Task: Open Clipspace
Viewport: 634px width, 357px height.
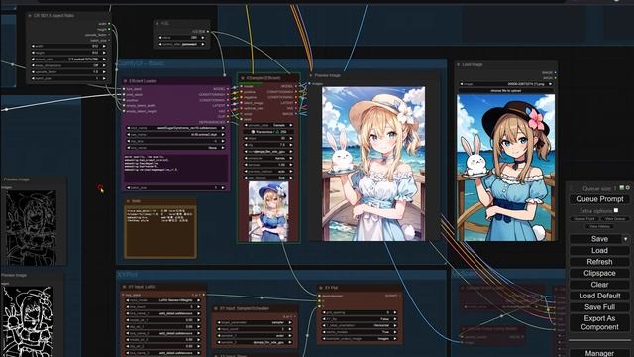Action: (x=599, y=274)
